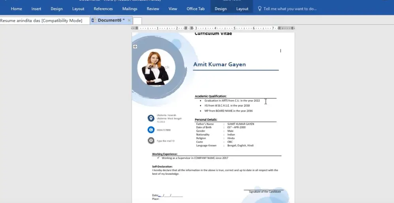The image size is (394, 203).
Task: Click the Religion value Hindu
Action: [x=231, y=138]
